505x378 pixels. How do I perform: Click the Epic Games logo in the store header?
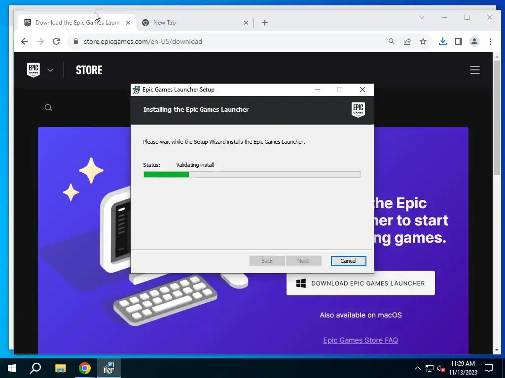tap(34, 70)
